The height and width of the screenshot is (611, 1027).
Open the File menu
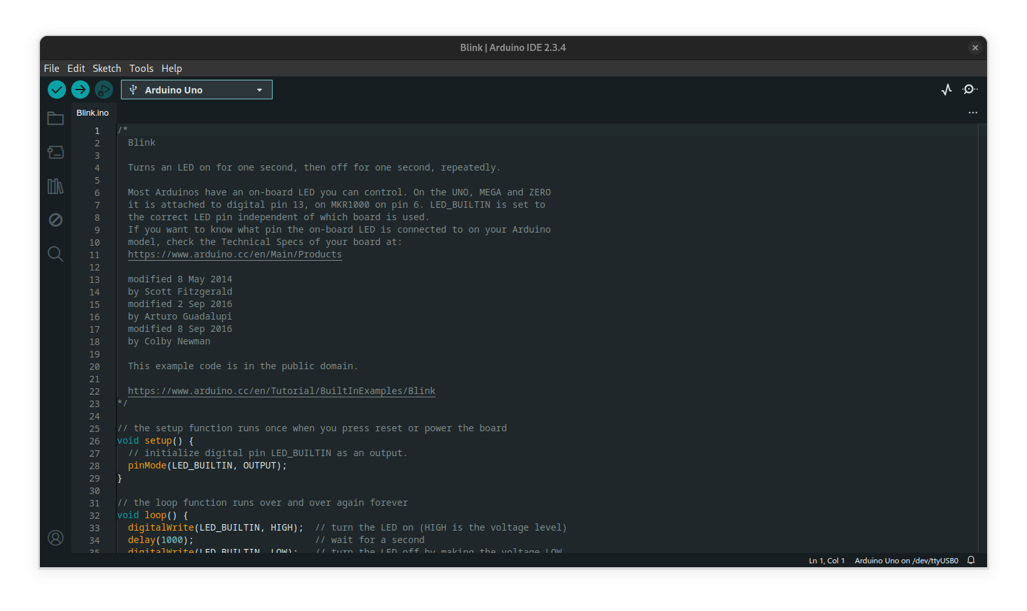point(52,69)
